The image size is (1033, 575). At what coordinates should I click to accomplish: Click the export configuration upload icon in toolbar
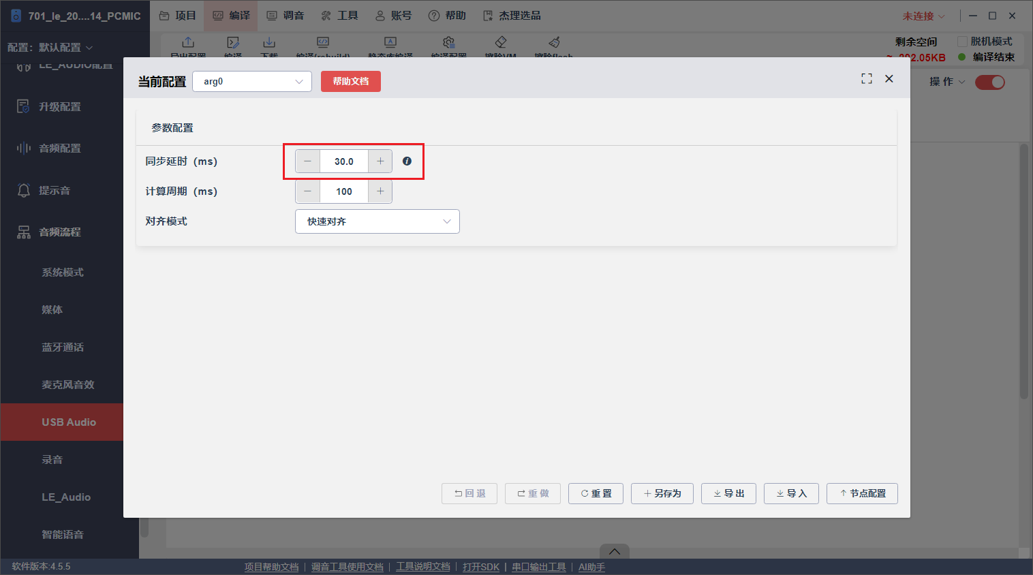188,42
